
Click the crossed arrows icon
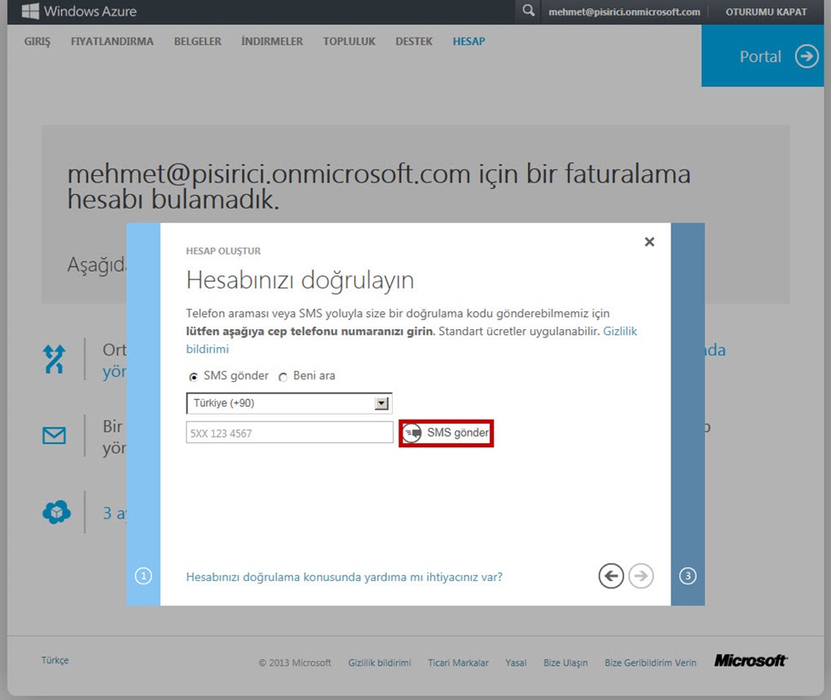coord(54,359)
